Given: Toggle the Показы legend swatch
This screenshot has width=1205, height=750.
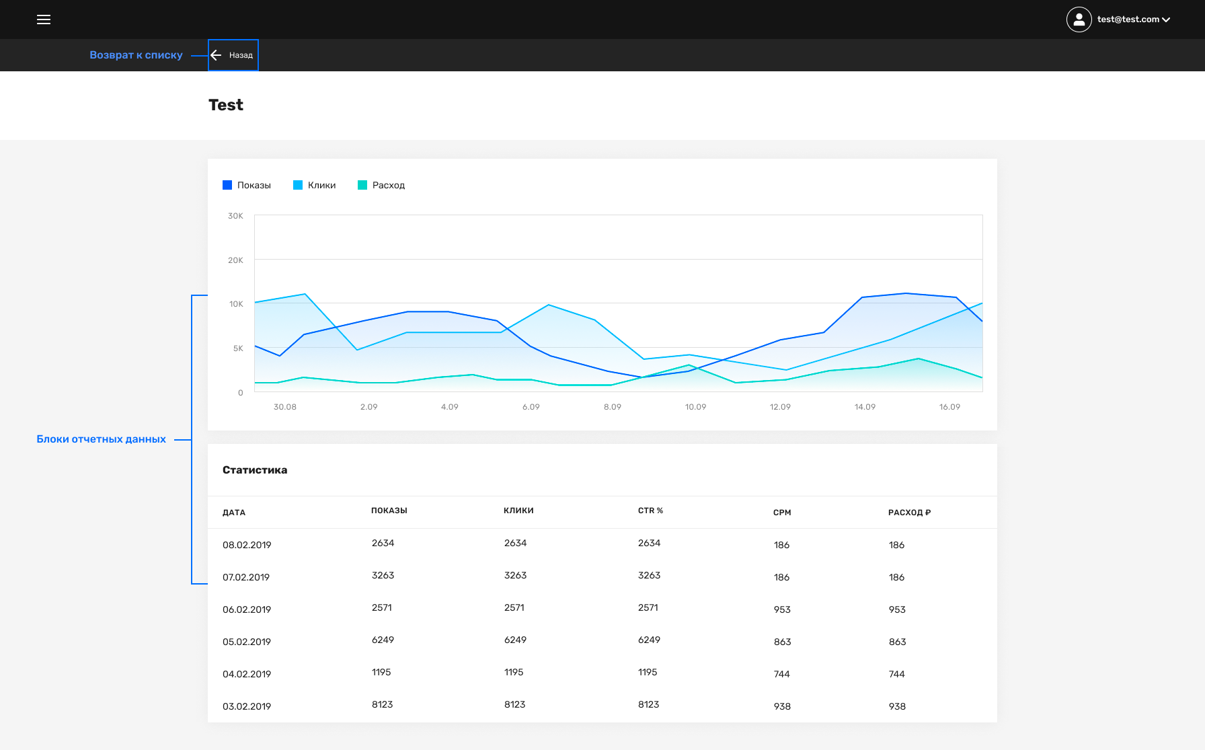Looking at the screenshot, I should pos(227,185).
